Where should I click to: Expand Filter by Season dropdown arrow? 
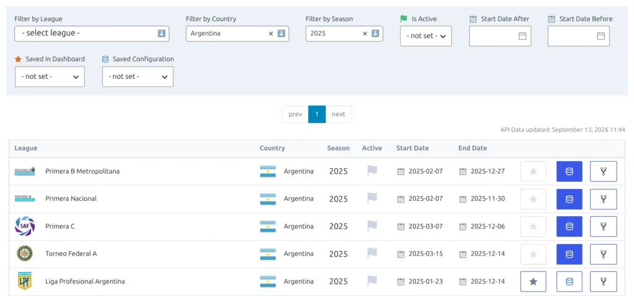(375, 33)
